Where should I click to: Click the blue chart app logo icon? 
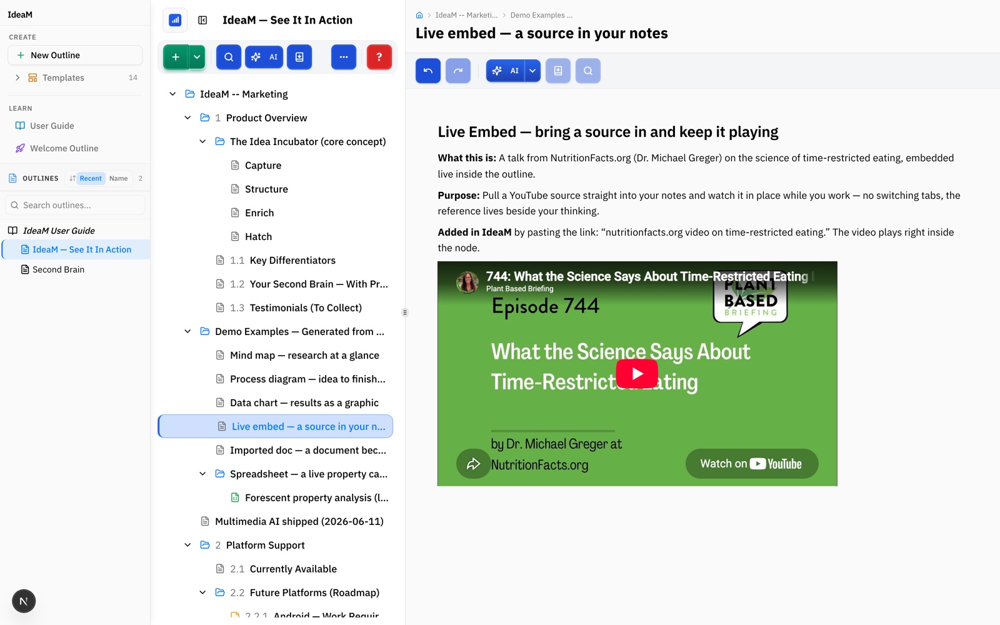pyautogui.click(x=176, y=20)
